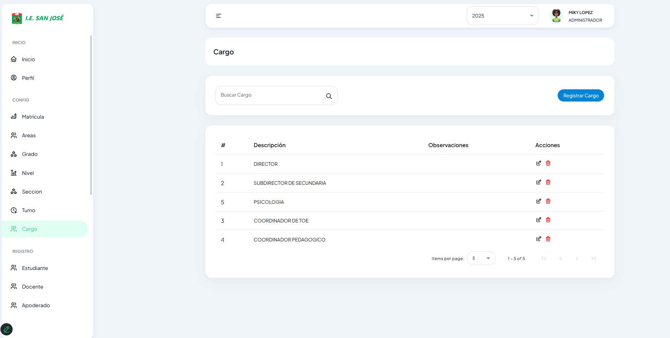Go to next page of table
This screenshot has height=338, width=670.
(577, 259)
